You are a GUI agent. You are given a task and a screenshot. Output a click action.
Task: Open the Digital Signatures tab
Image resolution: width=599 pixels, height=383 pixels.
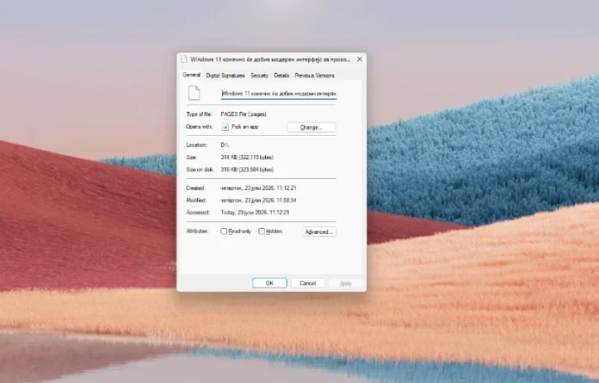pyautogui.click(x=225, y=76)
